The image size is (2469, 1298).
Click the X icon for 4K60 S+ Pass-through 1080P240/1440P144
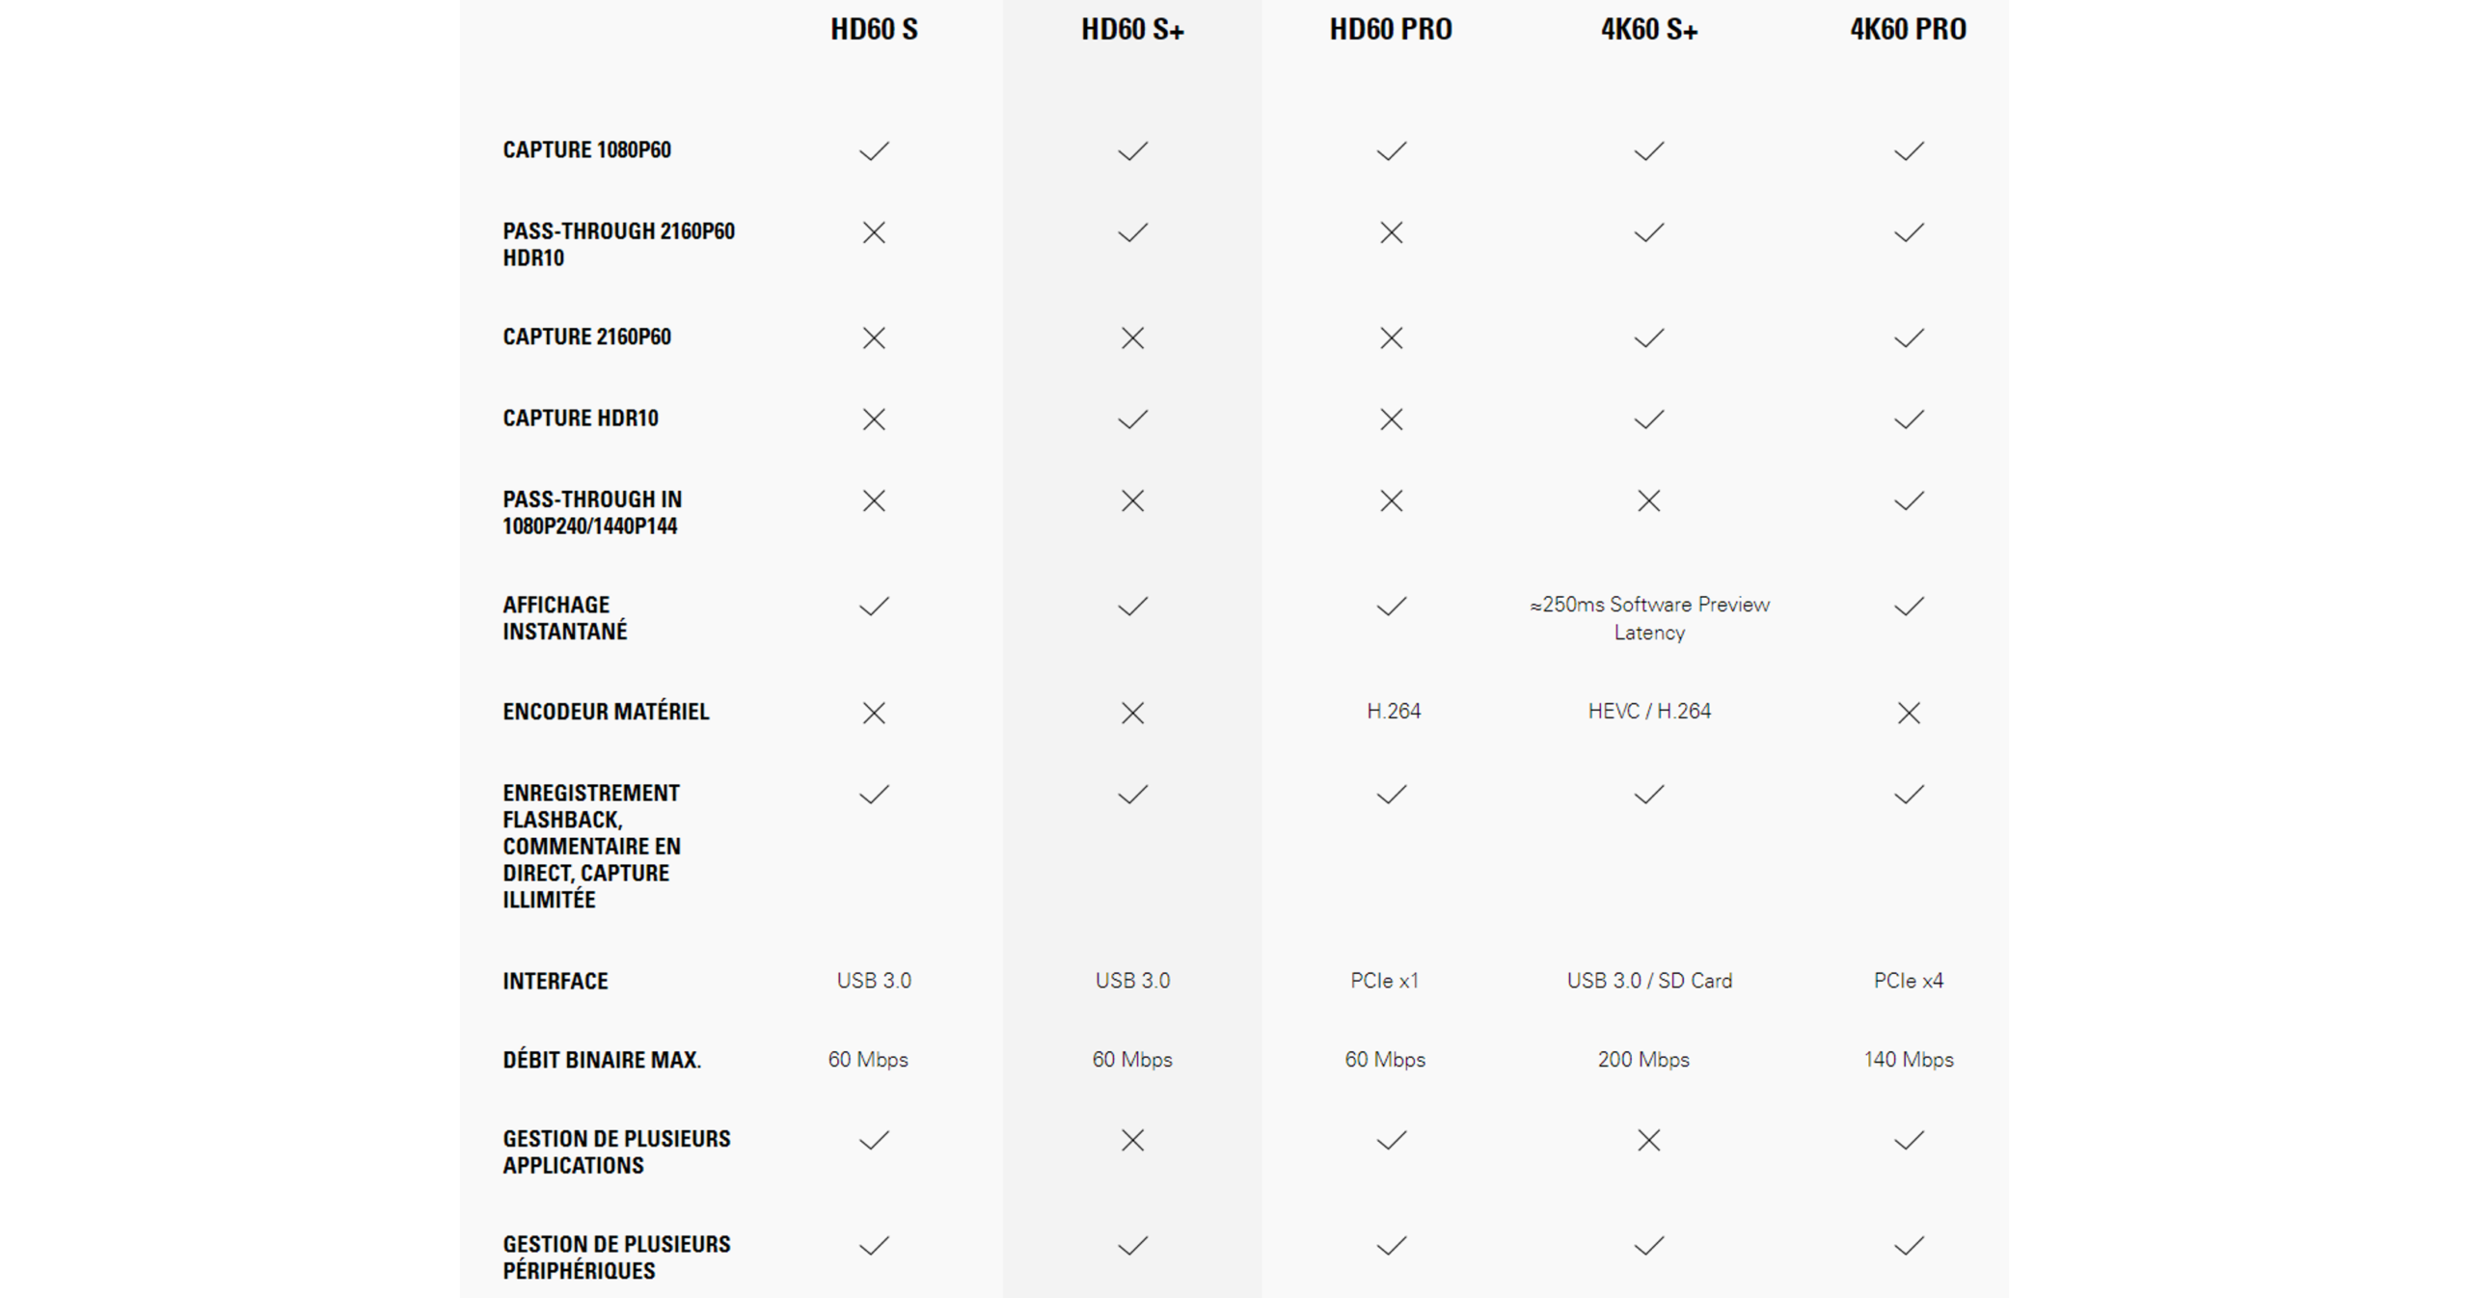1649,500
